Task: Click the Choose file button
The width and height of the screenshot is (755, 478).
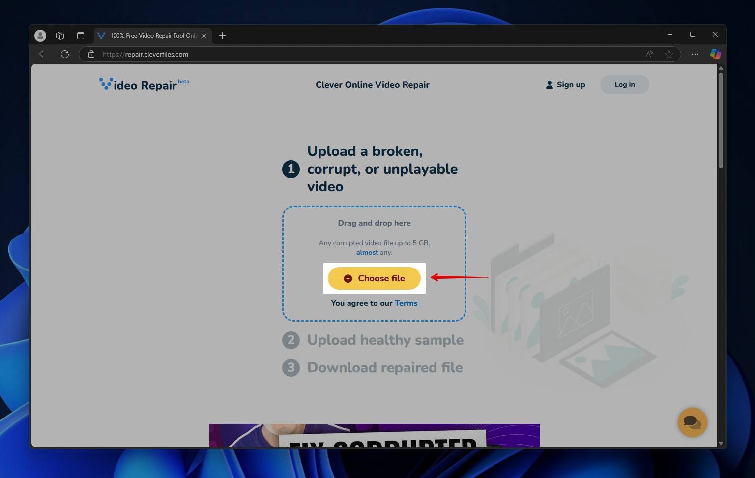Action: pos(374,278)
